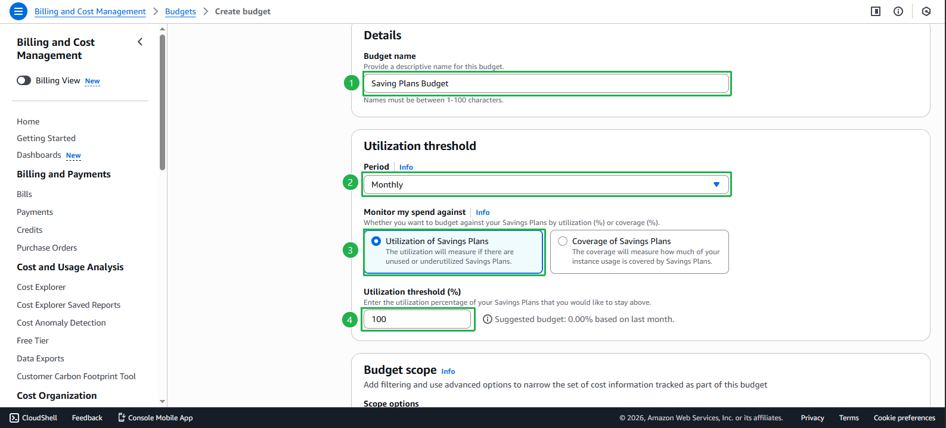Open the Period dropdown showing Monthly
This screenshot has height=428, width=946.
(545, 185)
